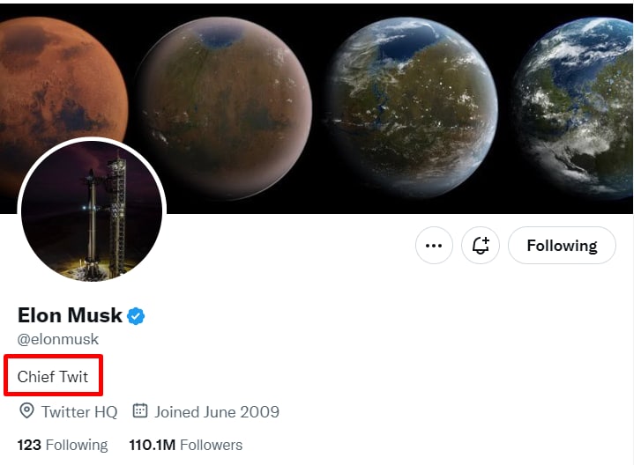641x465 pixels.
Task: Click the Elon Musk display name
Action: click(70, 315)
